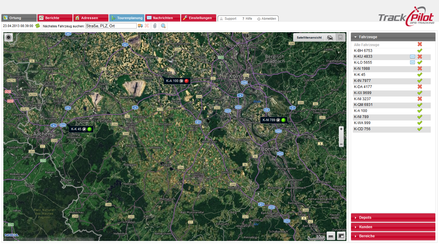Image resolution: width=439 pixels, height=244 pixels.
Task: Select vehicle K-BH 6753 in the list
Action: (x=363, y=51)
